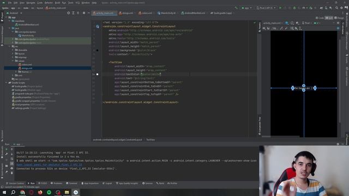Select AndroidManifest.xml in project tree
This screenshot has width=349, height=196.
[27, 24]
